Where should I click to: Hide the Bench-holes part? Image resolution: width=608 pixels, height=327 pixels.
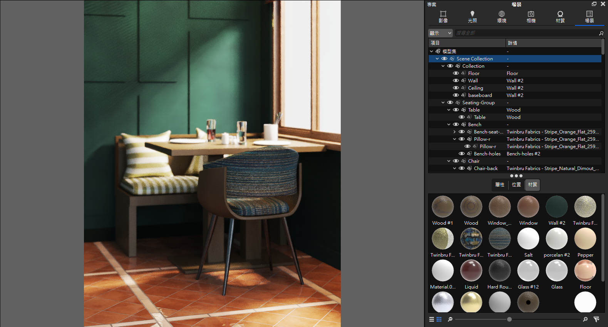pyautogui.click(x=462, y=154)
